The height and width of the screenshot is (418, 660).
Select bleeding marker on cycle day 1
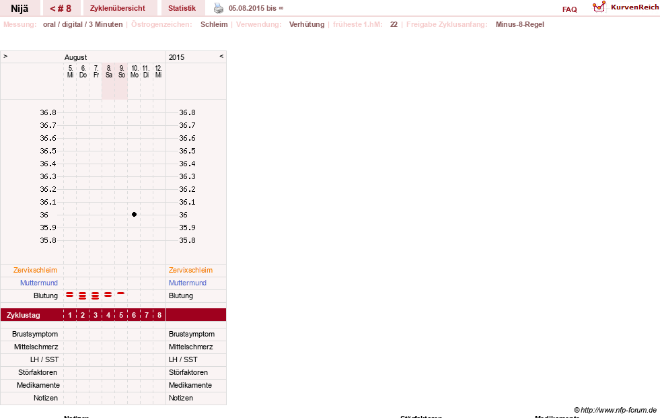coord(70,295)
